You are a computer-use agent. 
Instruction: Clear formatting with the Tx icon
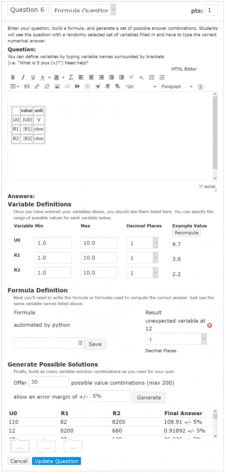[x=71, y=77]
